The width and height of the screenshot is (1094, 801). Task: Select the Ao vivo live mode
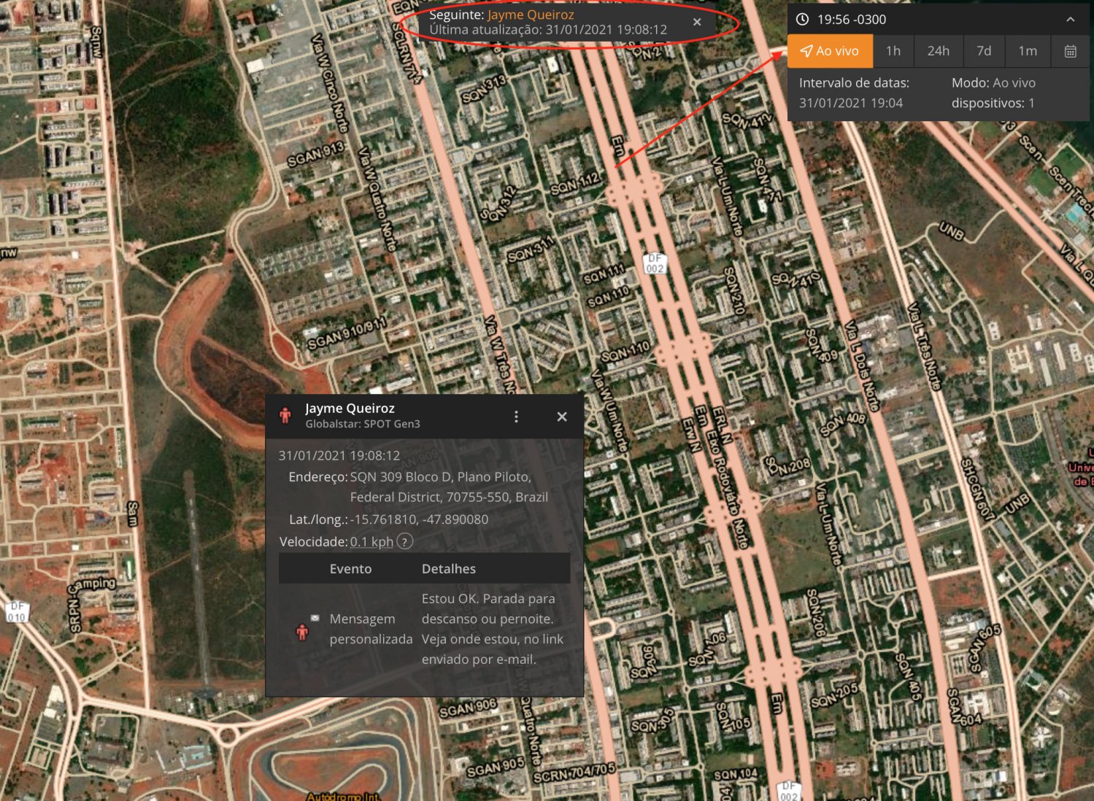(x=830, y=51)
